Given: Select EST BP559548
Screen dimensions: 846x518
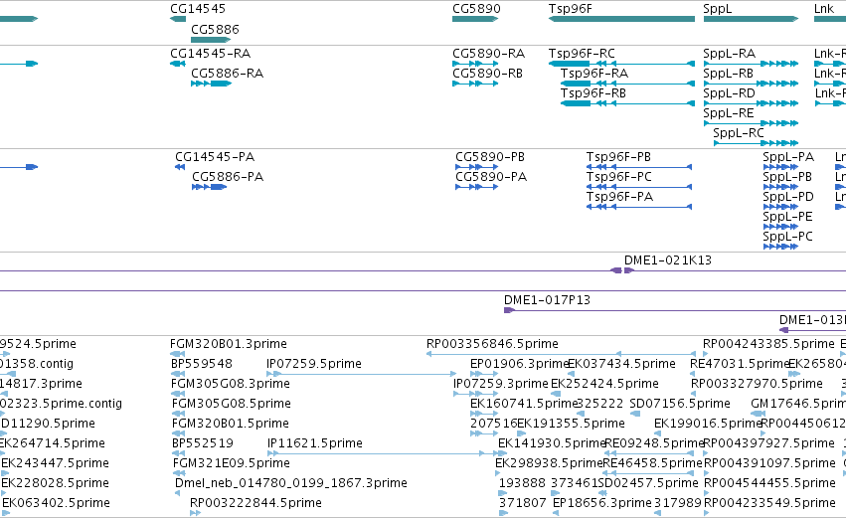Looking at the screenshot, I should coord(201,364).
